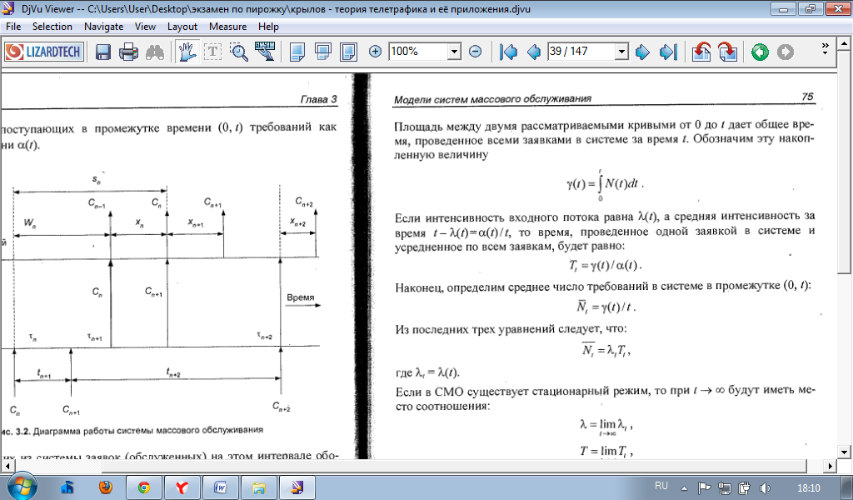Click the horizontal scrollbar thumb
Viewport: 853px width, 500px height.
(455, 466)
